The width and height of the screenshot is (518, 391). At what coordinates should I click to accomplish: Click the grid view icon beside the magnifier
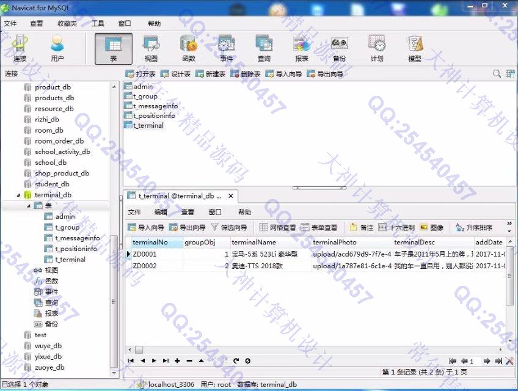coord(511,73)
